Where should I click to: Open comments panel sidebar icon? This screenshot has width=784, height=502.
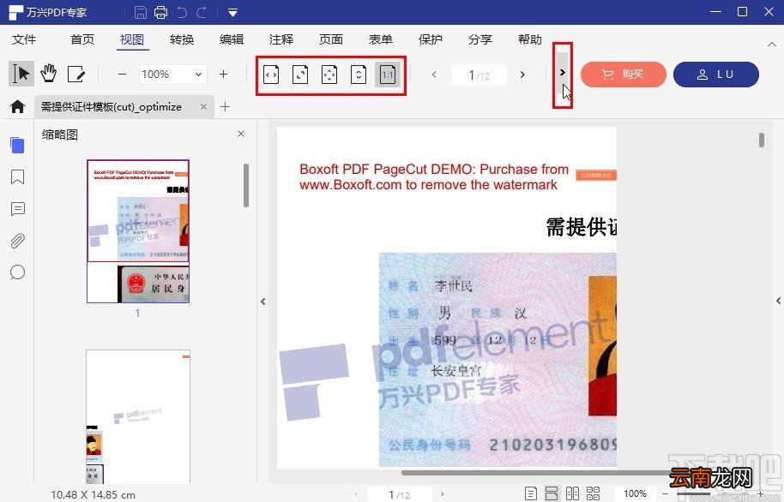coord(17,209)
